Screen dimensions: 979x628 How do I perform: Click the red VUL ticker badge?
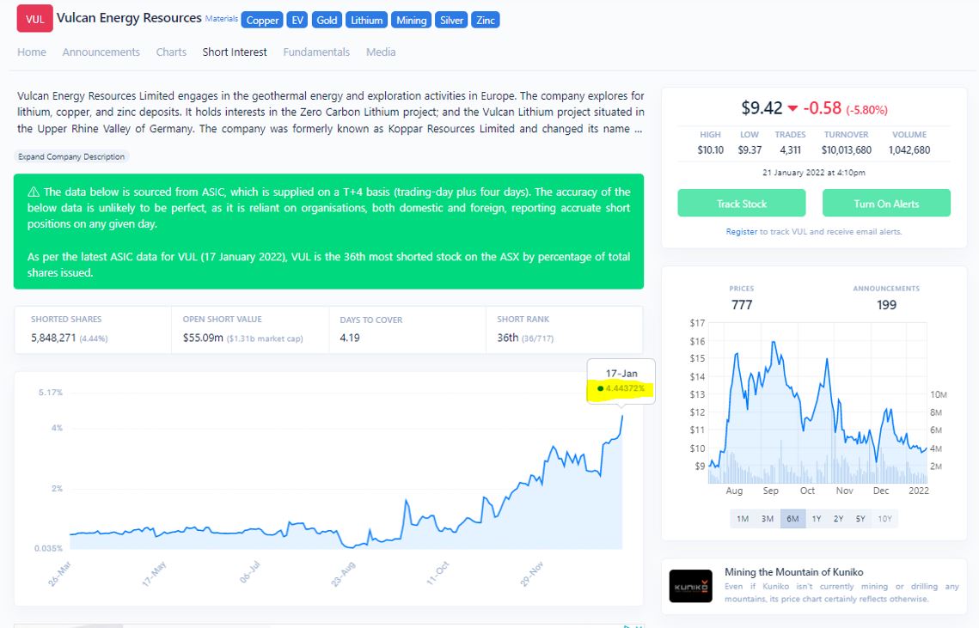click(x=35, y=19)
